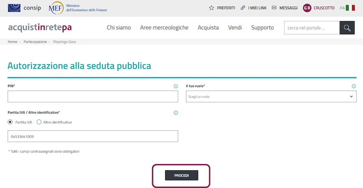Open the Chi siamo menu
The width and height of the screenshot is (363, 188).
(x=119, y=28)
